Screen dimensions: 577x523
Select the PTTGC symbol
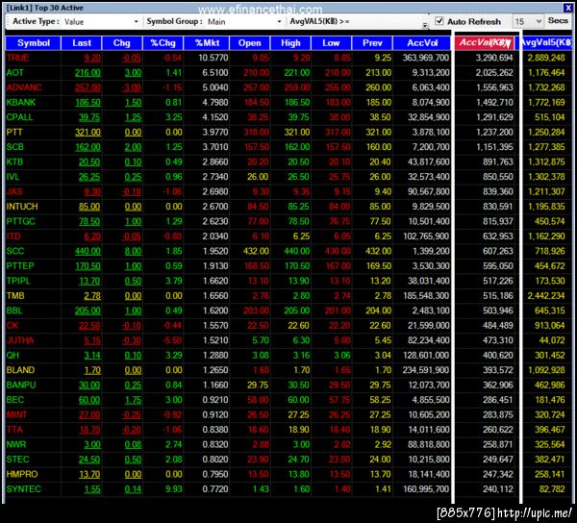(x=20, y=221)
